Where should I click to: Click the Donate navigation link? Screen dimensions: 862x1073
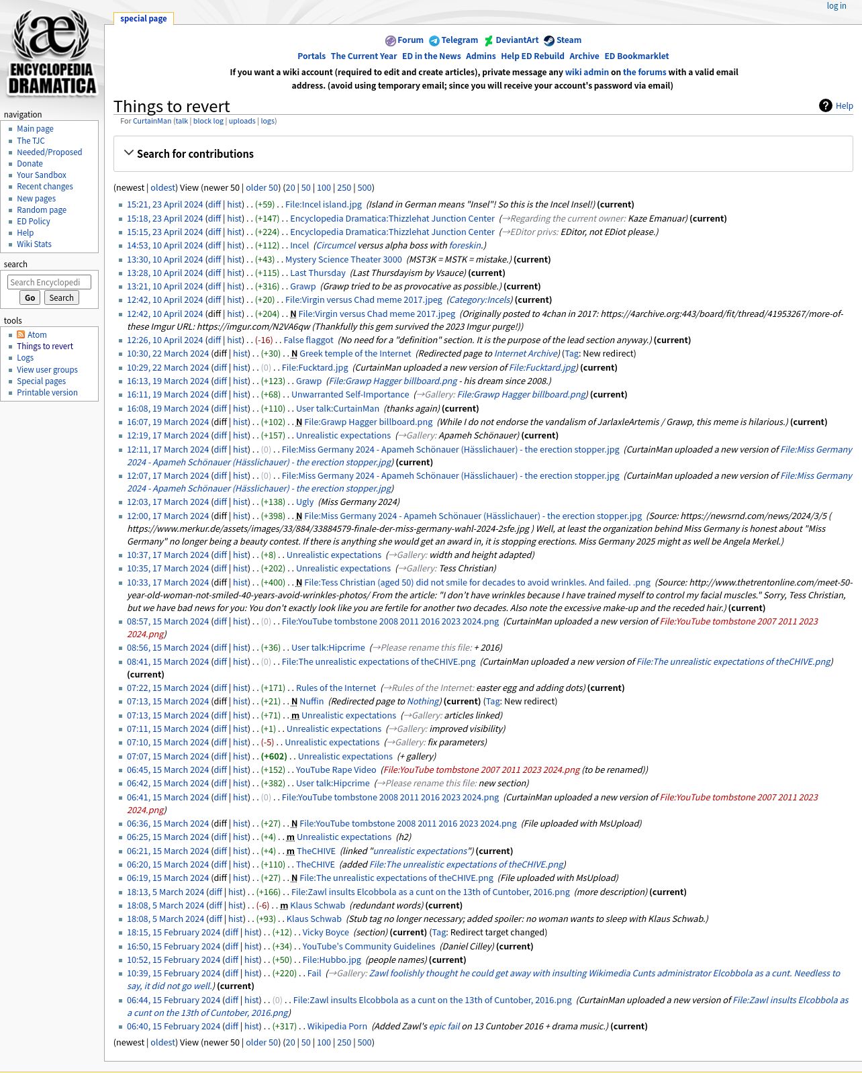click(x=30, y=164)
